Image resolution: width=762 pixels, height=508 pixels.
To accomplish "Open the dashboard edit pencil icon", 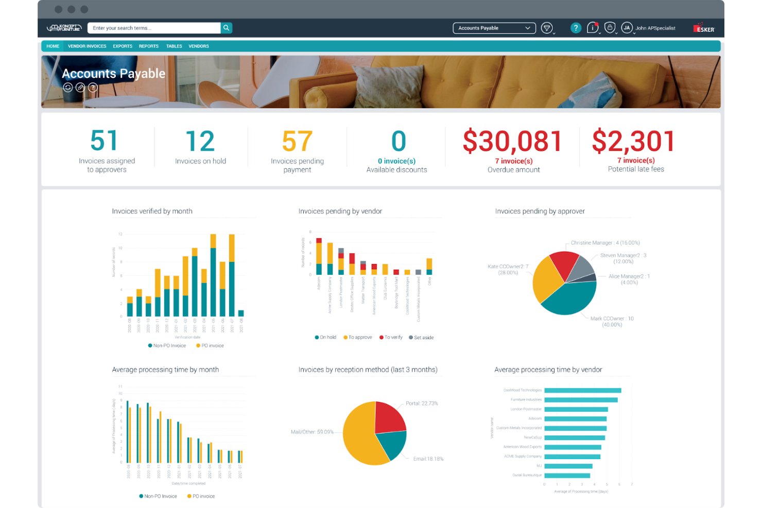I will tap(80, 87).
